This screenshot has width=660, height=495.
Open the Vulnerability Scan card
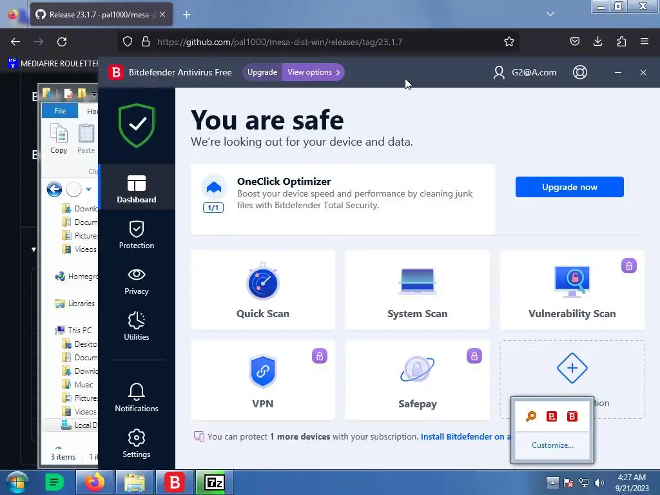[572, 289]
